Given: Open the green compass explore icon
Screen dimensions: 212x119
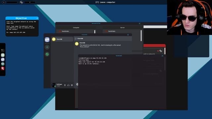Looking at the screenshot, I should (x=47, y=54).
